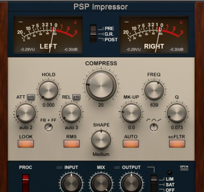Click the INPUT level knob

pyautogui.click(x=71, y=183)
